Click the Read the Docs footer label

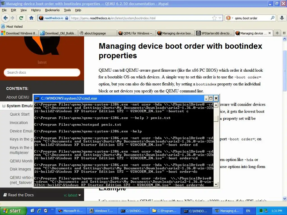click(19, 195)
